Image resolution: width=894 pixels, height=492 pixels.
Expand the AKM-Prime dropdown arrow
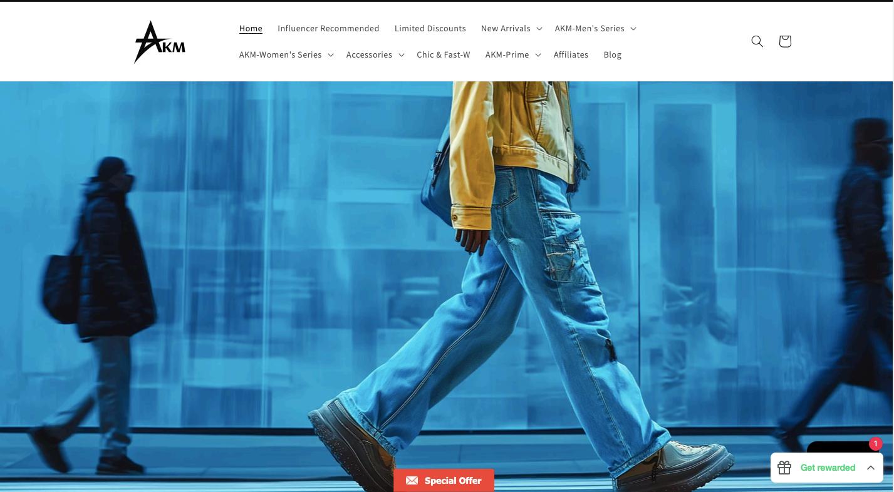pos(538,55)
